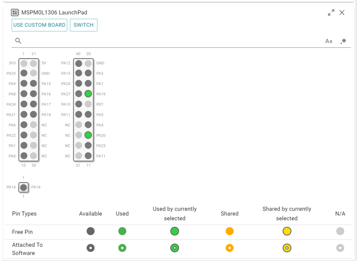Select the PA5 pin
Viewport: 357px width, 261px height.
point(88,115)
